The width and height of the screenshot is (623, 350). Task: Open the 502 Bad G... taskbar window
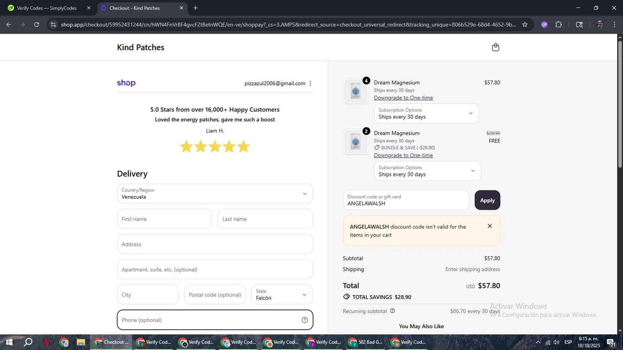pos(366,342)
